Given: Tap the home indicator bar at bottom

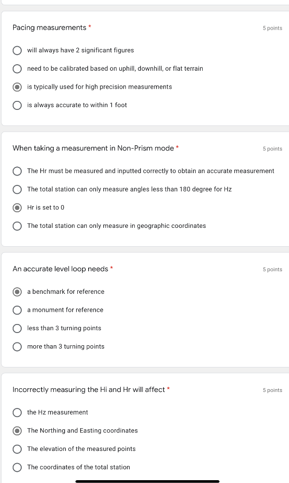Looking at the screenshot, I should (147, 481).
